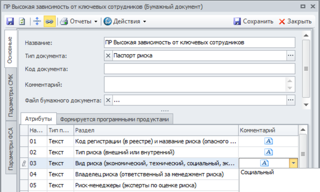Open the Формируется программными продуктами tab
This screenshot has width=320, height=192.
(x=115, y=119)
